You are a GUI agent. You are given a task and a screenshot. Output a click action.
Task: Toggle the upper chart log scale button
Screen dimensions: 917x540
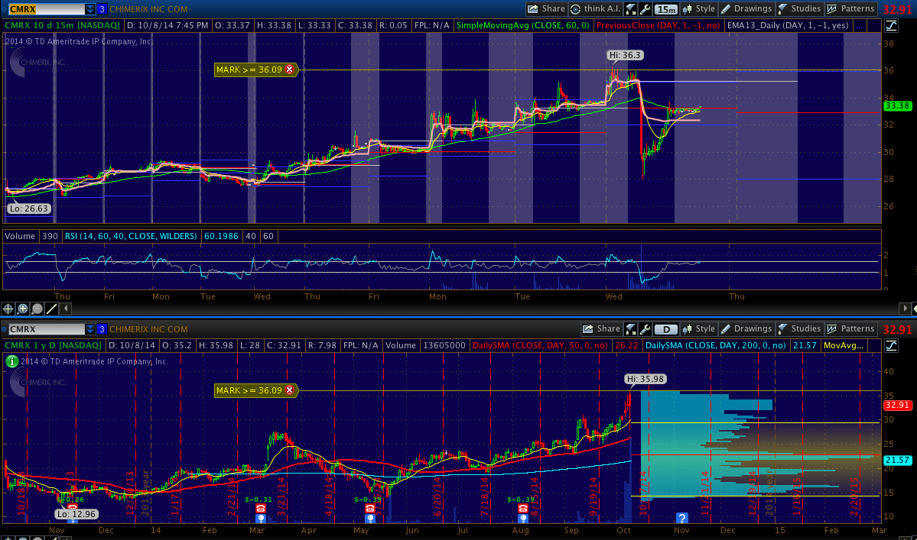click(892, 25)
